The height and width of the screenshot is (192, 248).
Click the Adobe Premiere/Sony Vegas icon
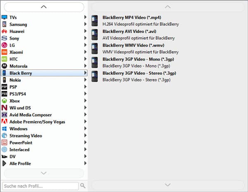pyautogui.click(x=5, y=122)
